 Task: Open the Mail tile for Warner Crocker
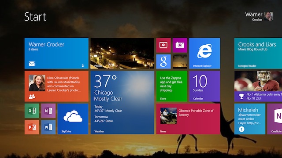click(56, 53)
